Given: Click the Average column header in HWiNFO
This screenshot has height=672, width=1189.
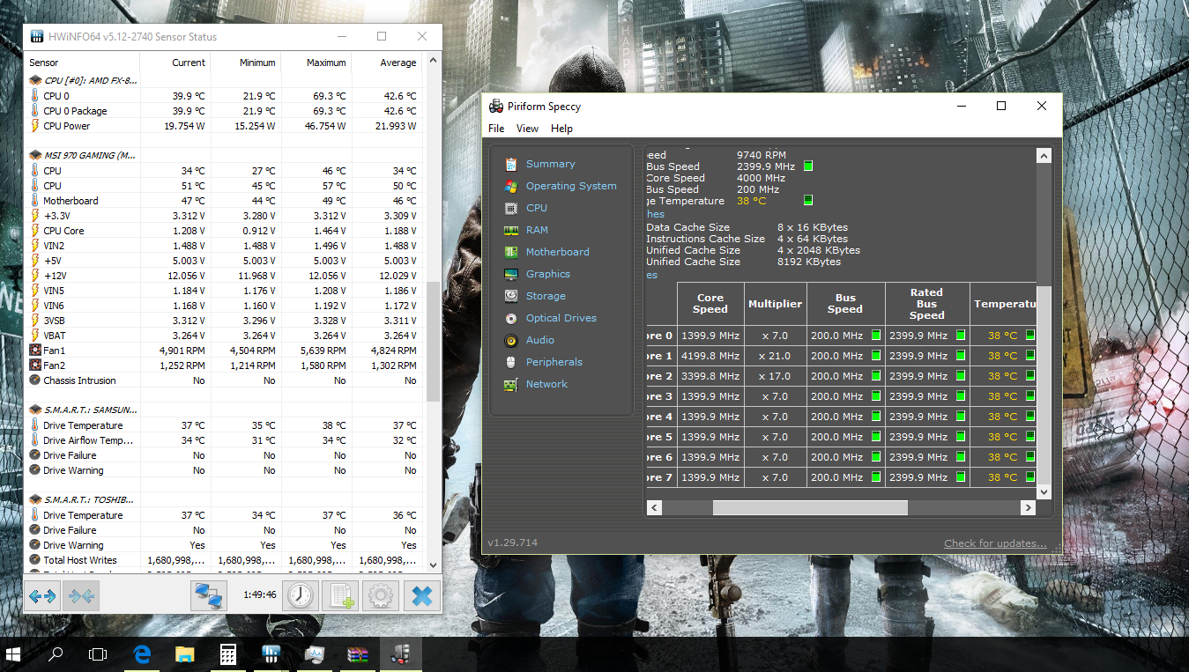Looking at the screenshot, I should 386,63.
